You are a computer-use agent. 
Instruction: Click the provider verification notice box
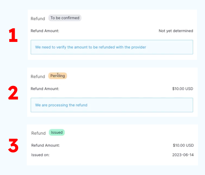point(112,47)
